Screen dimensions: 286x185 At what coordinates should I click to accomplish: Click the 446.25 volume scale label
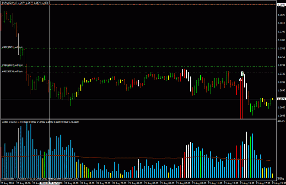(x=281, y=121)
